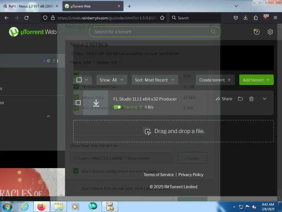Screen dimensions: 282x212
Task: Focus the Firefox Search box
Action: tap(195, 18)
